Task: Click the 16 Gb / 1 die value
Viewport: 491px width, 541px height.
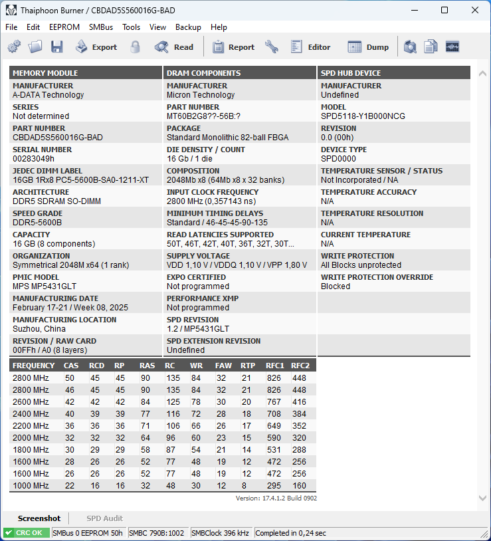Action: click(x=189, y=159)
